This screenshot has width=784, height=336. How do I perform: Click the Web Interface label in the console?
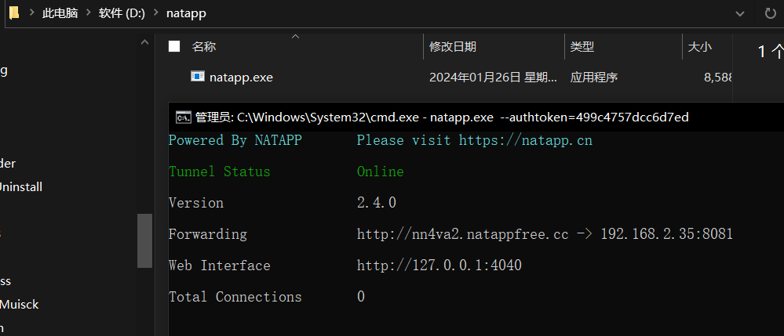(x=219, y=265)
